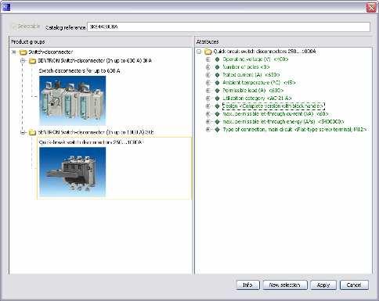Click folder icon of SENTRON up to 630 A

pos(32,61)
